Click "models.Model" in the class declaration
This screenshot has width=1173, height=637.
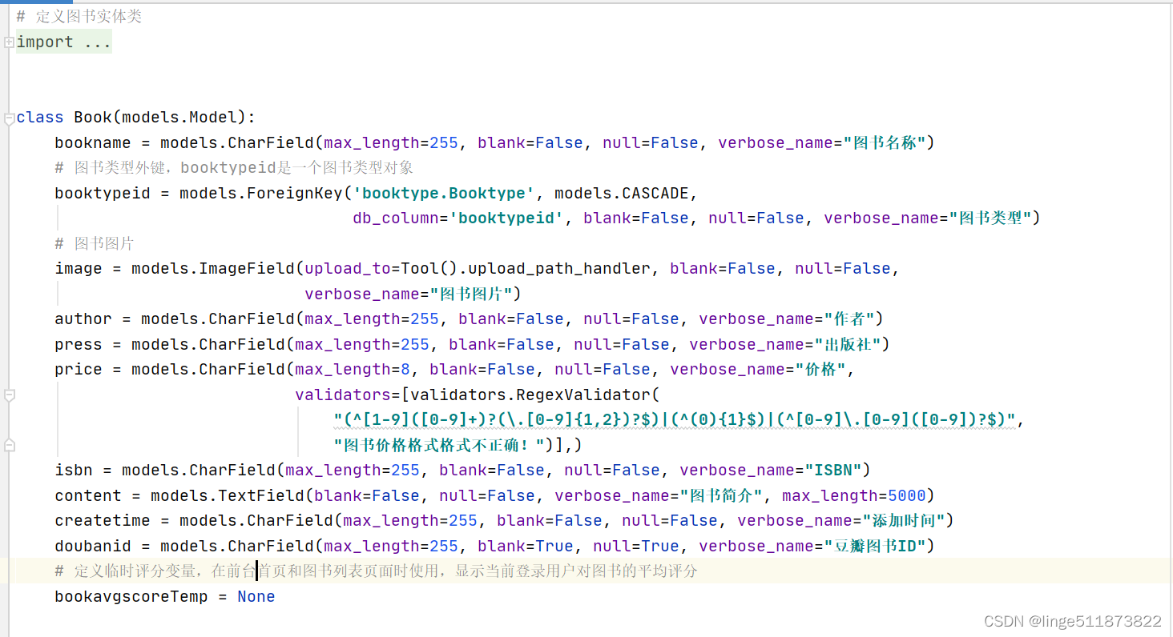(x=179, y=117)
